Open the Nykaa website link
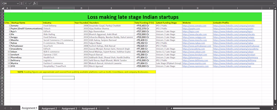Viewport: 277px width, 110px height. pyautogui.click(x=194, y=43)
